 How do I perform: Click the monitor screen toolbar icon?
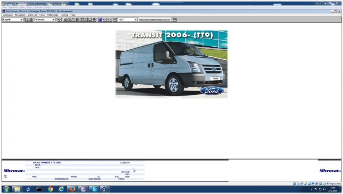tap(90, 19)
